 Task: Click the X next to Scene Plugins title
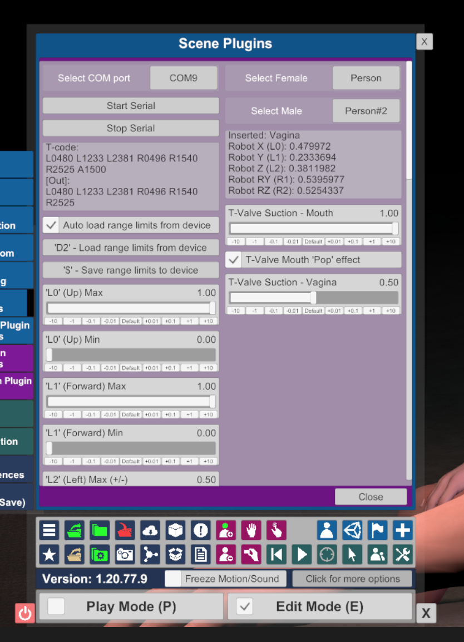point(424,41)
